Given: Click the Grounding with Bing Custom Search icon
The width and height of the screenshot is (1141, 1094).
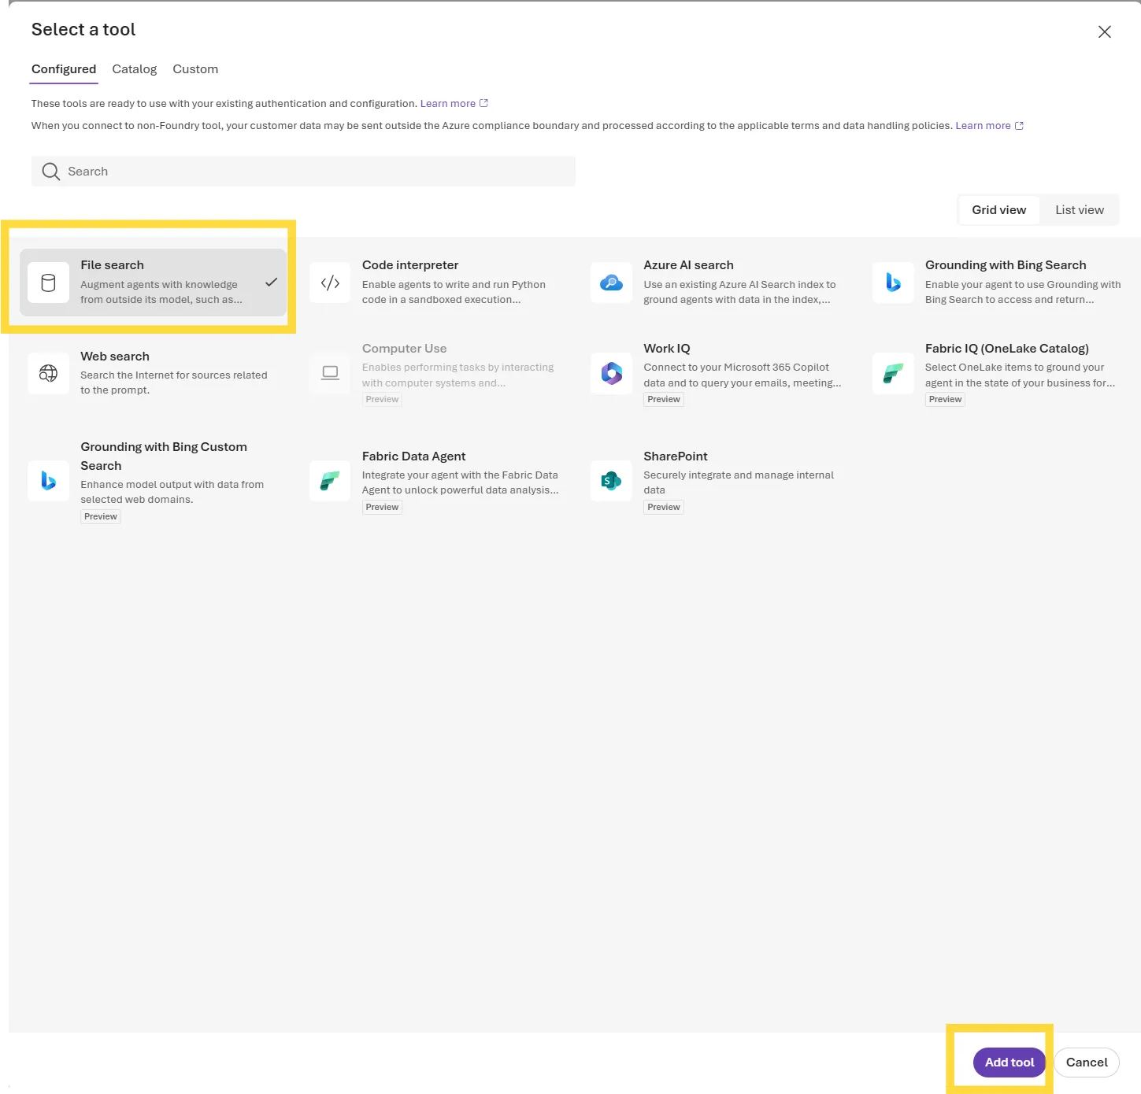Looking at the screenshot, I should tap(48, 481).
